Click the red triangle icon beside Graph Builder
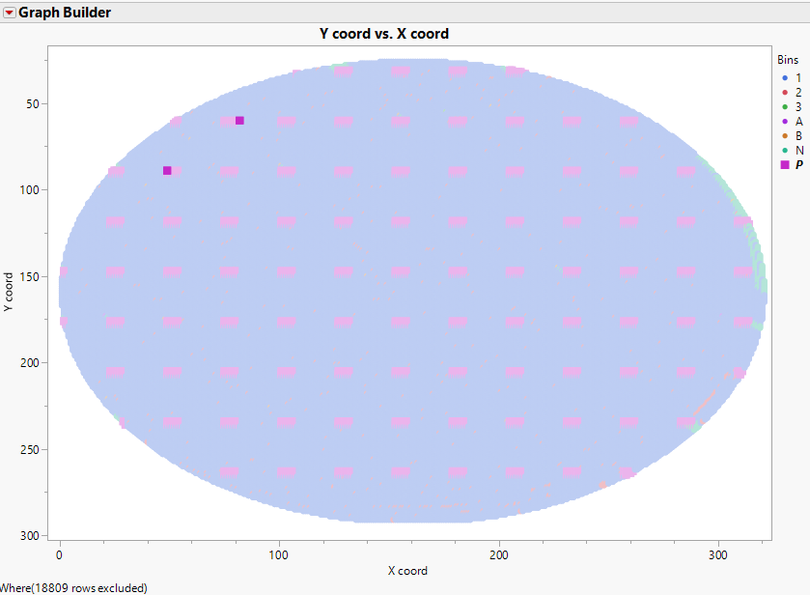 tap(10, 12)
